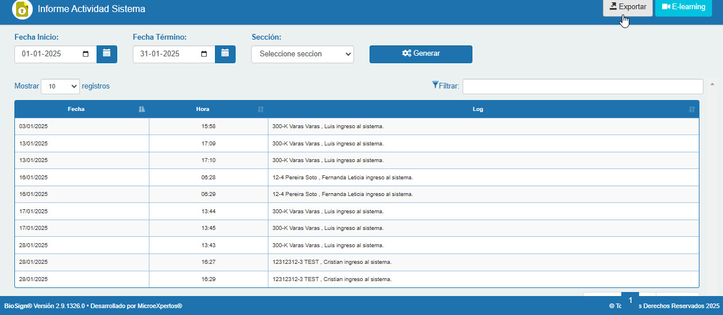Open calendar picker button for Fecha Término
Image resolution: width=723 pixels, height=315 pixels.
pyautogui.click(x=225, y=54)
